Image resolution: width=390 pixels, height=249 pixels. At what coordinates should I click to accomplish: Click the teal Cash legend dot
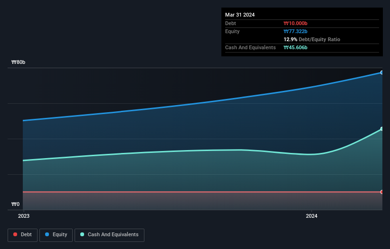tap(82, 234)
